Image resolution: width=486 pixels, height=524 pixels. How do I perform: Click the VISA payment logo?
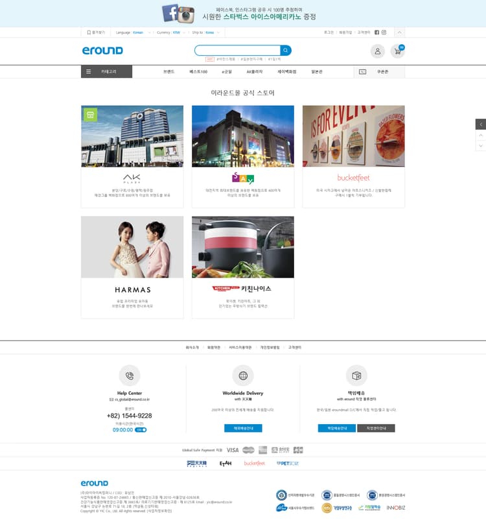233,450
